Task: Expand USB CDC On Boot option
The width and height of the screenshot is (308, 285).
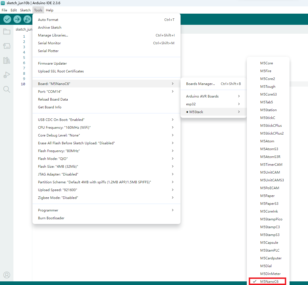Action: click(106, 120)
